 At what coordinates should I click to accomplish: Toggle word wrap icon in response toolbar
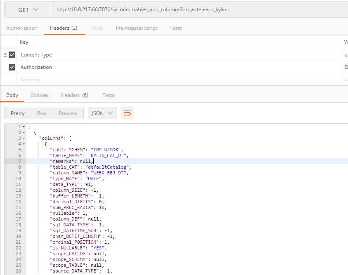[128, 113]
